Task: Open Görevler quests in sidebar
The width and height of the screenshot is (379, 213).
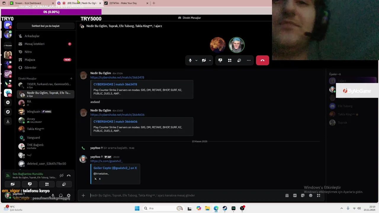Action: coord(45,67)
